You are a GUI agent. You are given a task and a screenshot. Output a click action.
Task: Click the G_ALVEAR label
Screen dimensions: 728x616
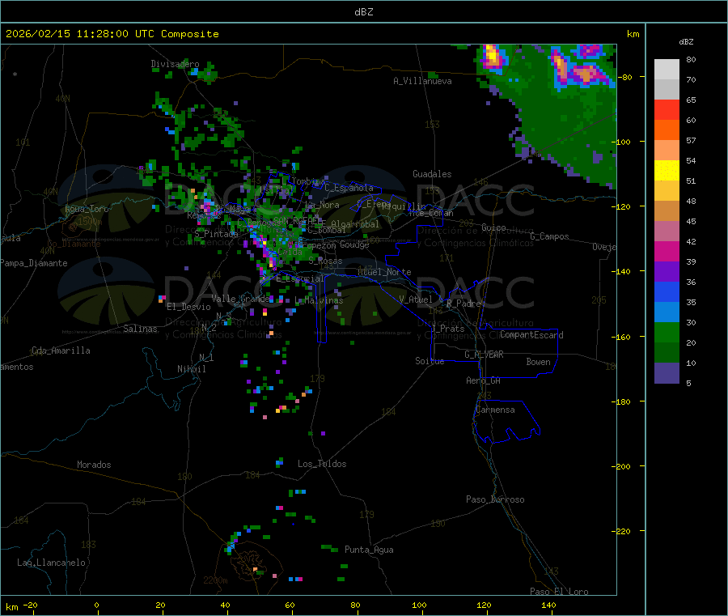tap(485, 355)
